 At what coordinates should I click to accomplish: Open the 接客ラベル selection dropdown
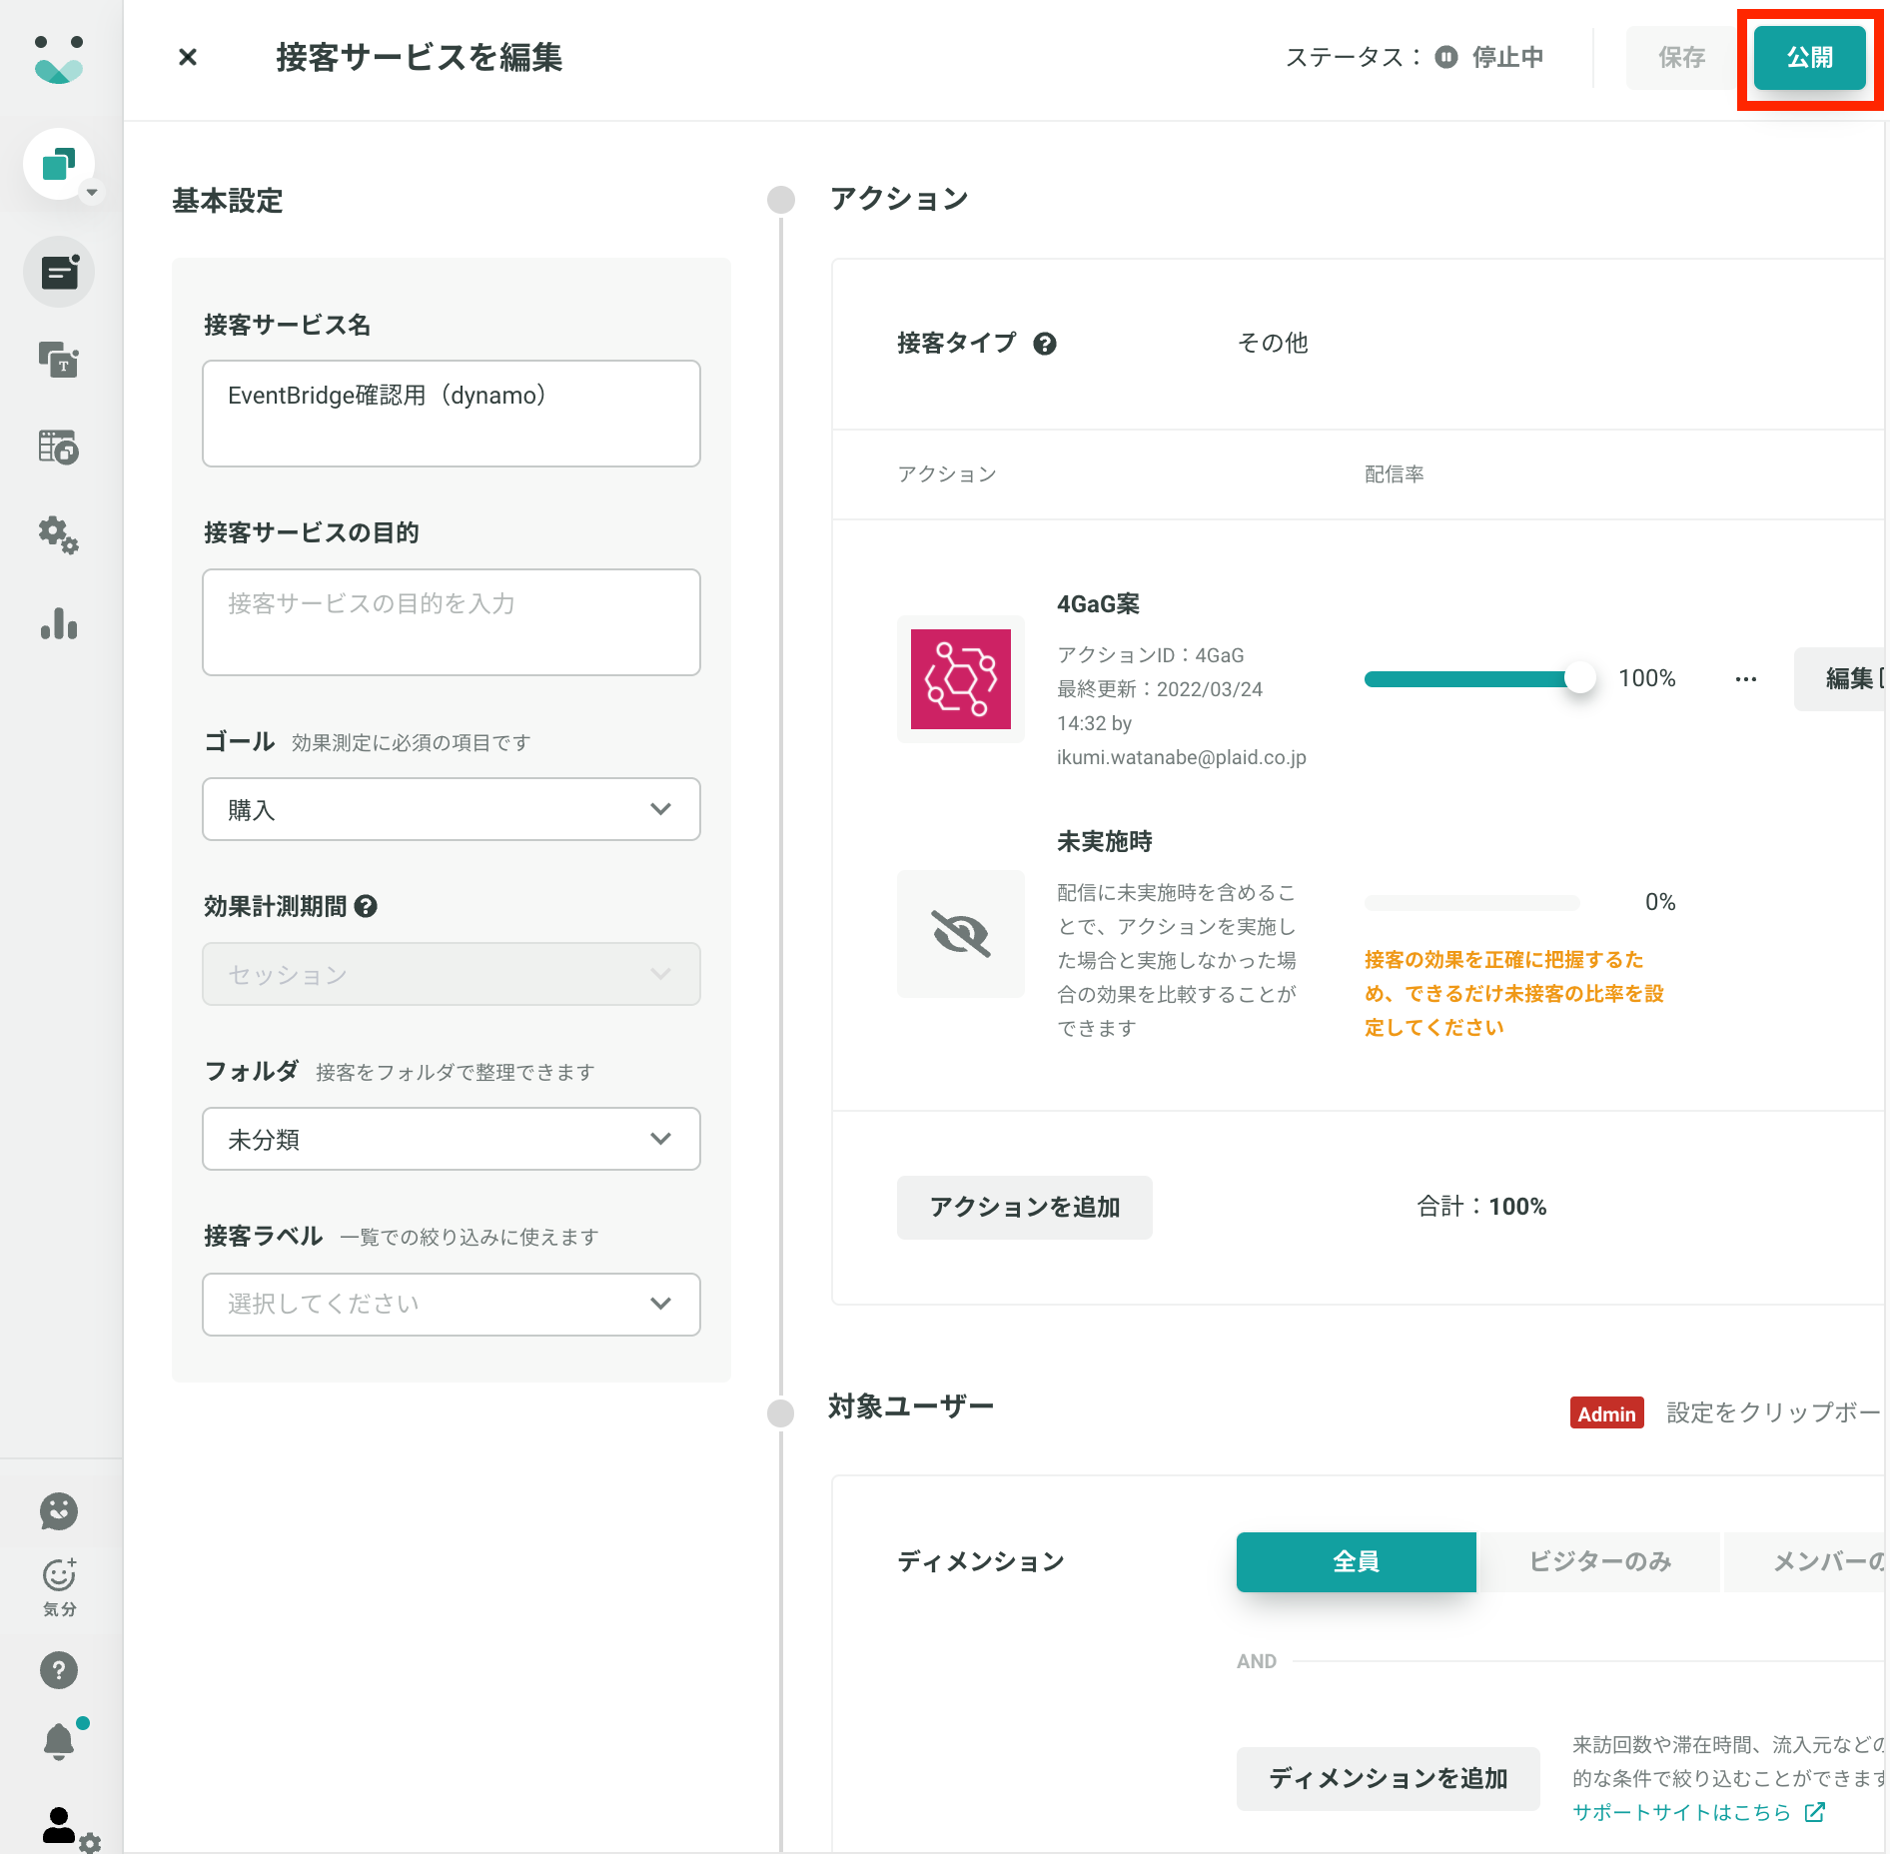point(452,1304)
